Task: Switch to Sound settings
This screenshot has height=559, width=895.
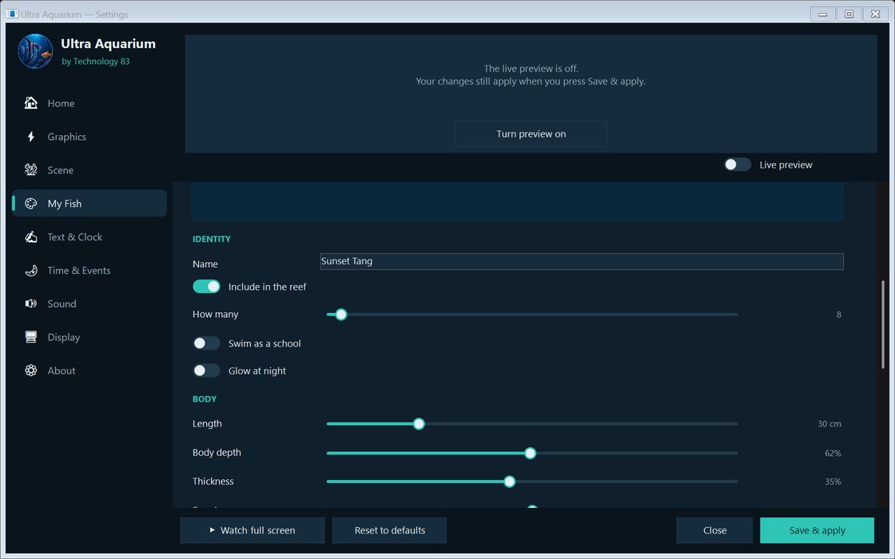Action: point(89,303)
